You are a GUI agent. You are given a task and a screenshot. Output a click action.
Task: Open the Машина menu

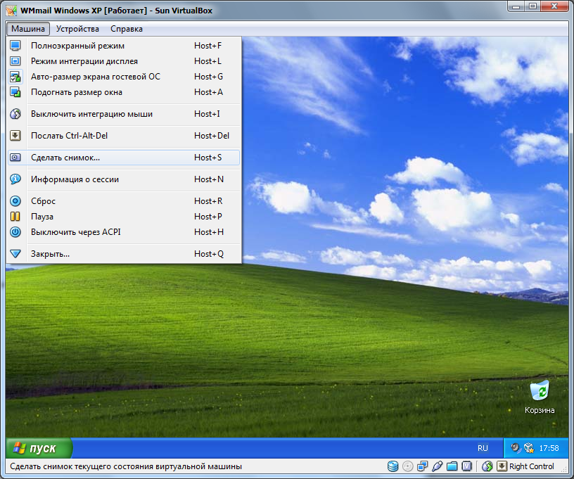pos(28,29)
